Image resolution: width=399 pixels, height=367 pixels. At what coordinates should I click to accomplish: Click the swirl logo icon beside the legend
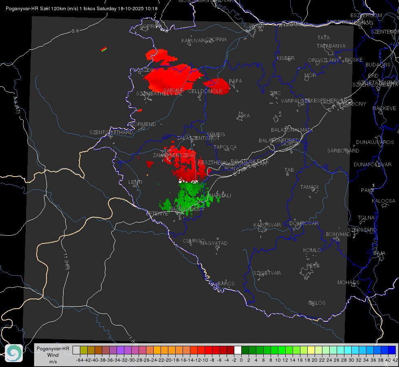[14, 353]
